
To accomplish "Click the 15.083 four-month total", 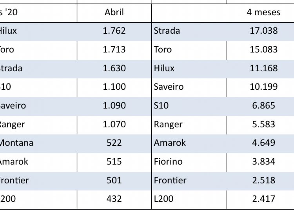I will (x=263, y=49).
